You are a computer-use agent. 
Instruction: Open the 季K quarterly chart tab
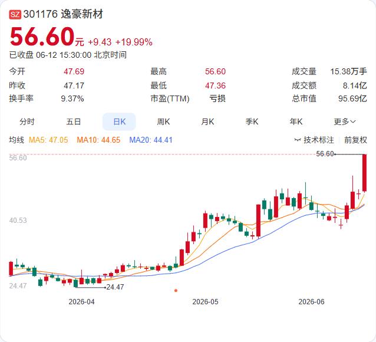[252, 121]
